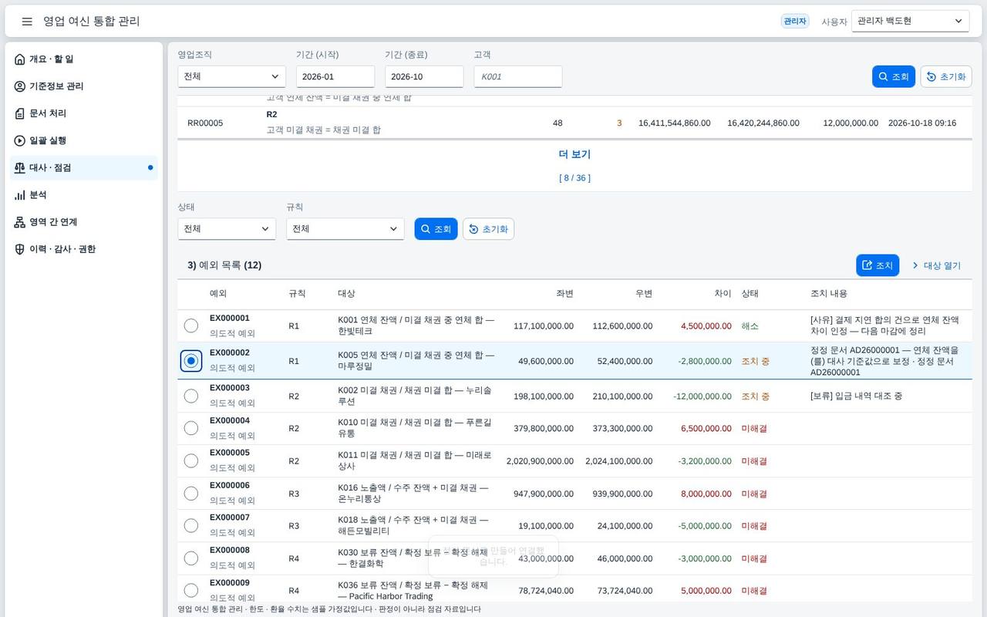Click 해소 status of EX000001
987x617 pixels.
click(x=750, y=326)
